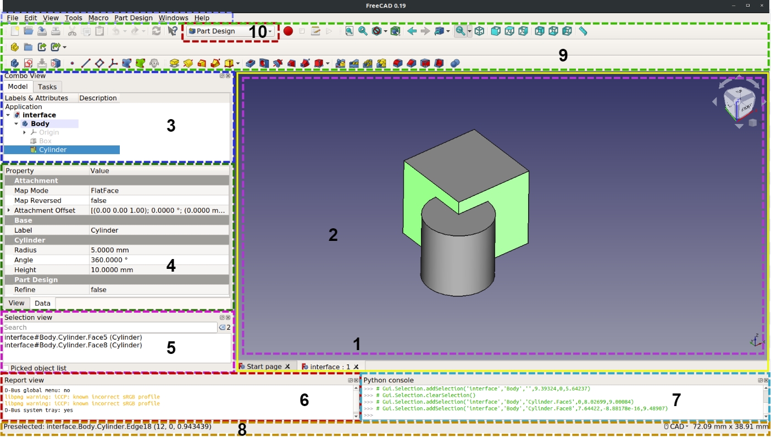Expand the Origin node in the tree
This screenshot has height=439, width=771.
(x=23, y=132)
